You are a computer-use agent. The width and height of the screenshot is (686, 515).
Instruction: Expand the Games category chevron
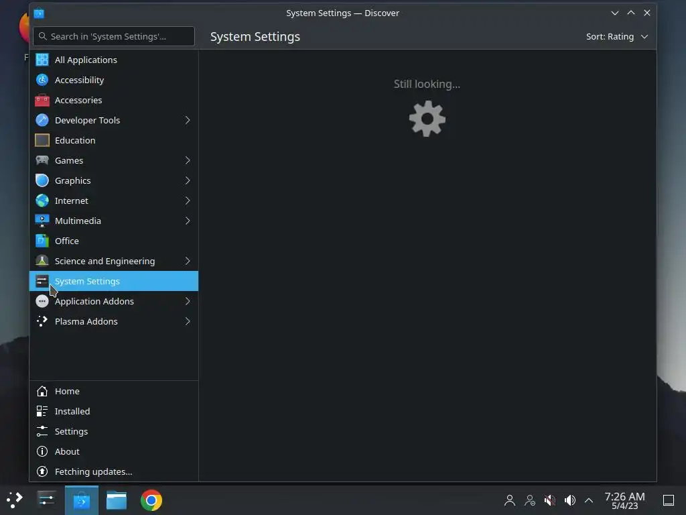point(188,160)
